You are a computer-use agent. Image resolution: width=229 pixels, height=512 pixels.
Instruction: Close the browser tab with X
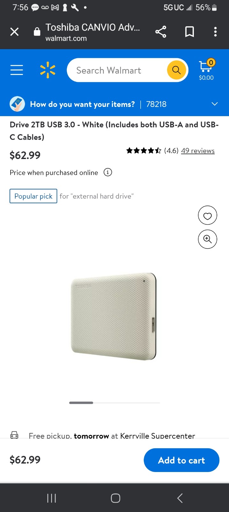pos(14,32)
